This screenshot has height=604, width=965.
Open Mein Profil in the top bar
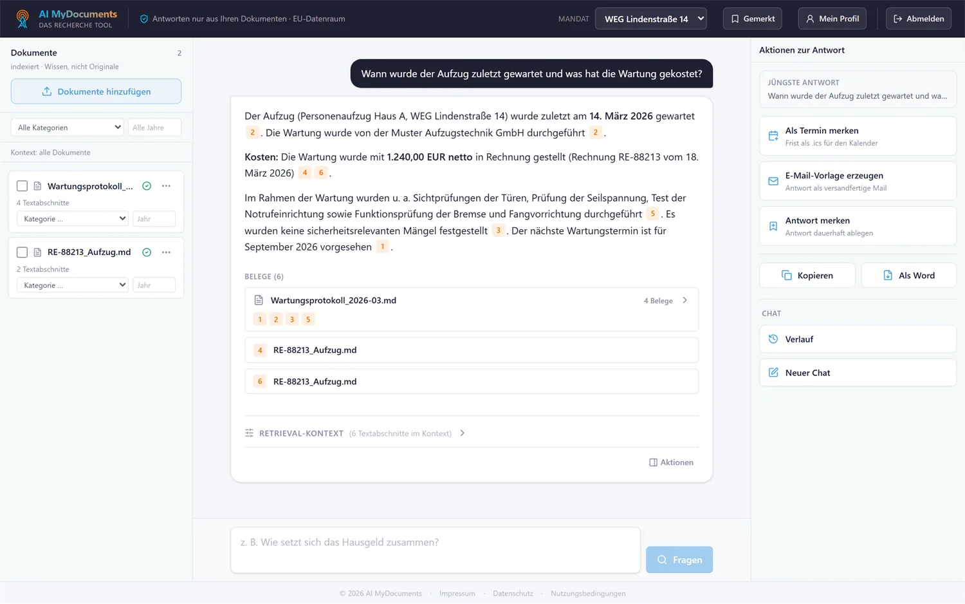pyautogui.click(x=832, y=19)
